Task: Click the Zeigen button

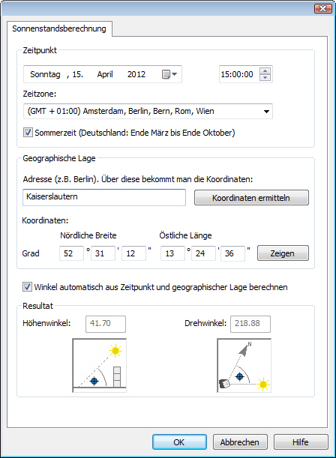Action: pos(283,253)
